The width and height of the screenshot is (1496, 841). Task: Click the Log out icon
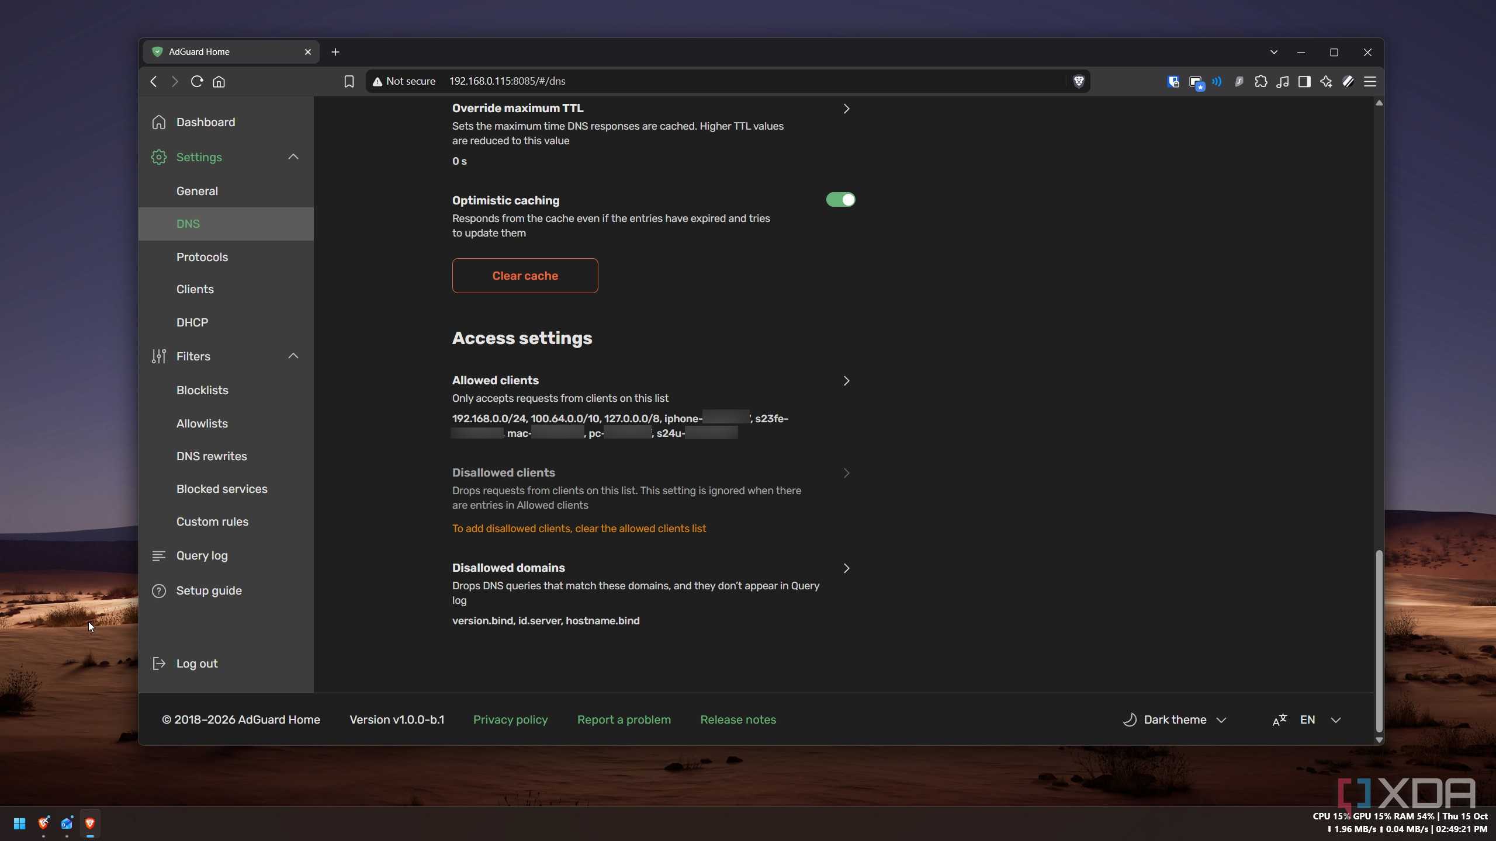(x=158, y=663)
